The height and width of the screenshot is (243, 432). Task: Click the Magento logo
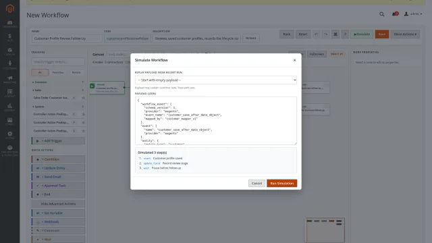point(9,8)
